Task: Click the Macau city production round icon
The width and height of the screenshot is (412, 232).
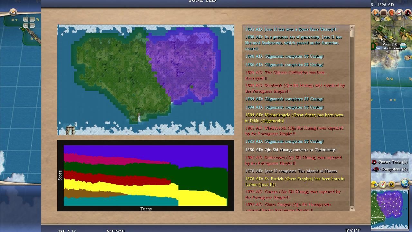Action: [403, 47]
